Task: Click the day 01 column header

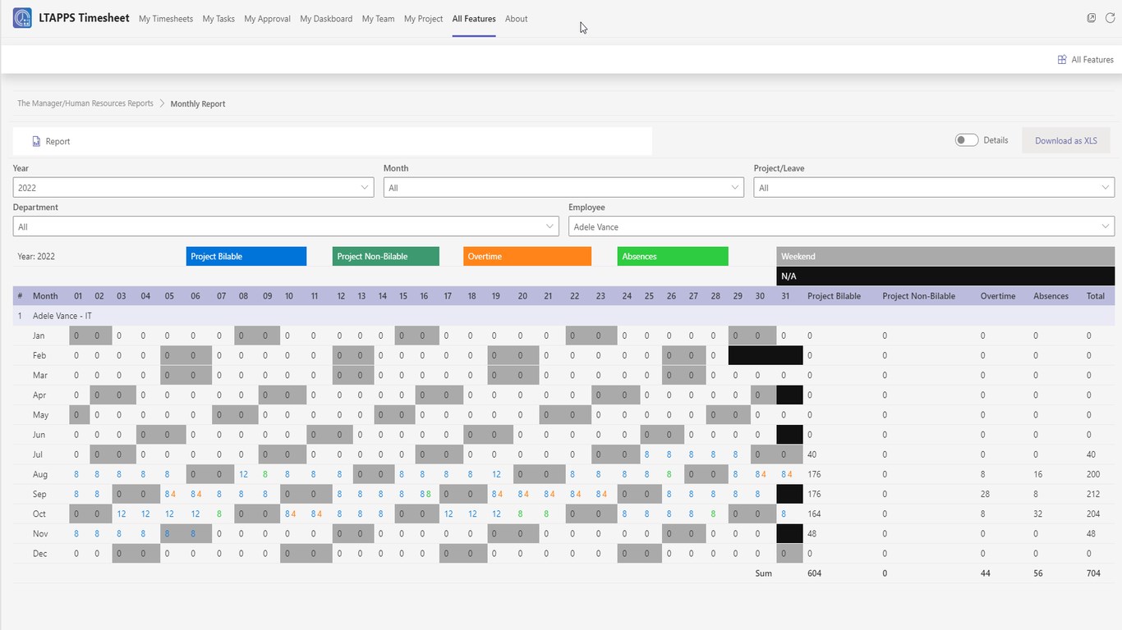Action: (78, 296)
